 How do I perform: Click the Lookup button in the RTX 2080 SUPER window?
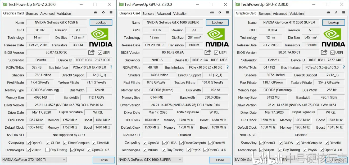coord(334,22)
